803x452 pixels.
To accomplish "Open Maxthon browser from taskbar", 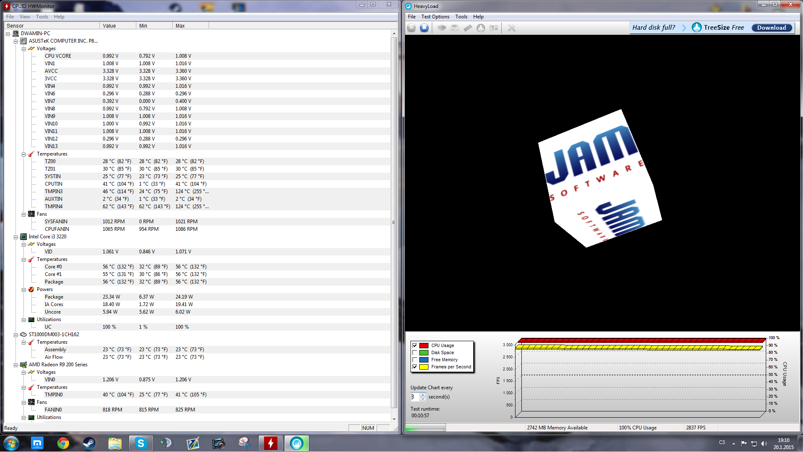I will [x=37, y=443].
